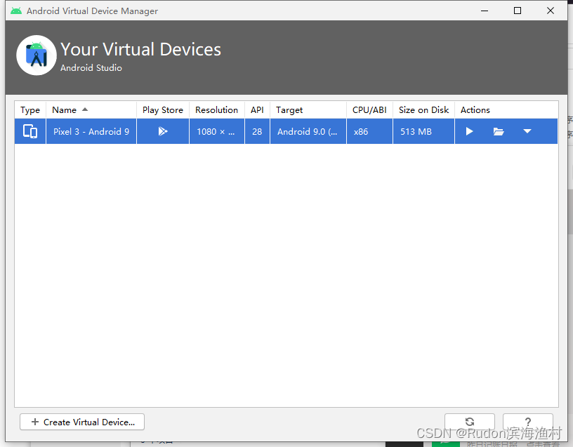Click the Android Studio logo in header
This screenshot has height=447, width=573.
click(37, 55)
